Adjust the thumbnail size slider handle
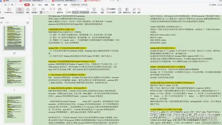 (x=8, y=23)
